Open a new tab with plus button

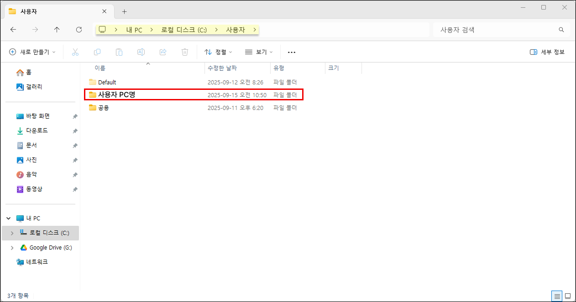pyautogui.click(x=124, y=11)
